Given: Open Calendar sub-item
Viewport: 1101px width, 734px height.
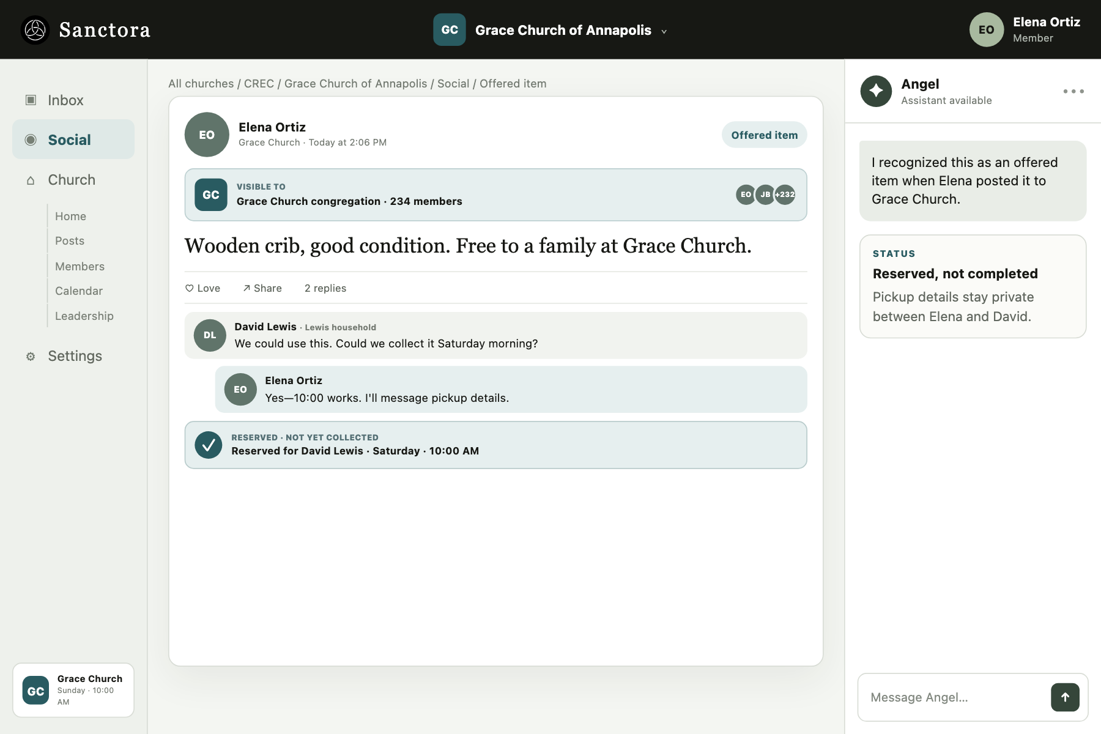Looking at the screenshot, I should click(x=79, y=291).
